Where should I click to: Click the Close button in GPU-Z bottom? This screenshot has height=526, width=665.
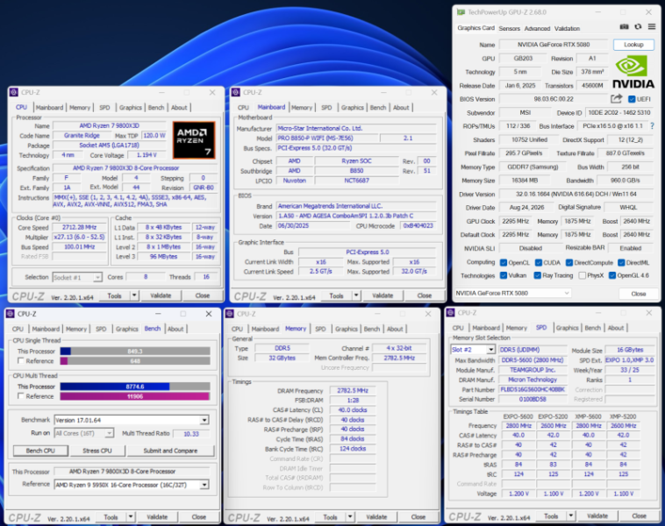pyautogui.click(x=639, y=294)
